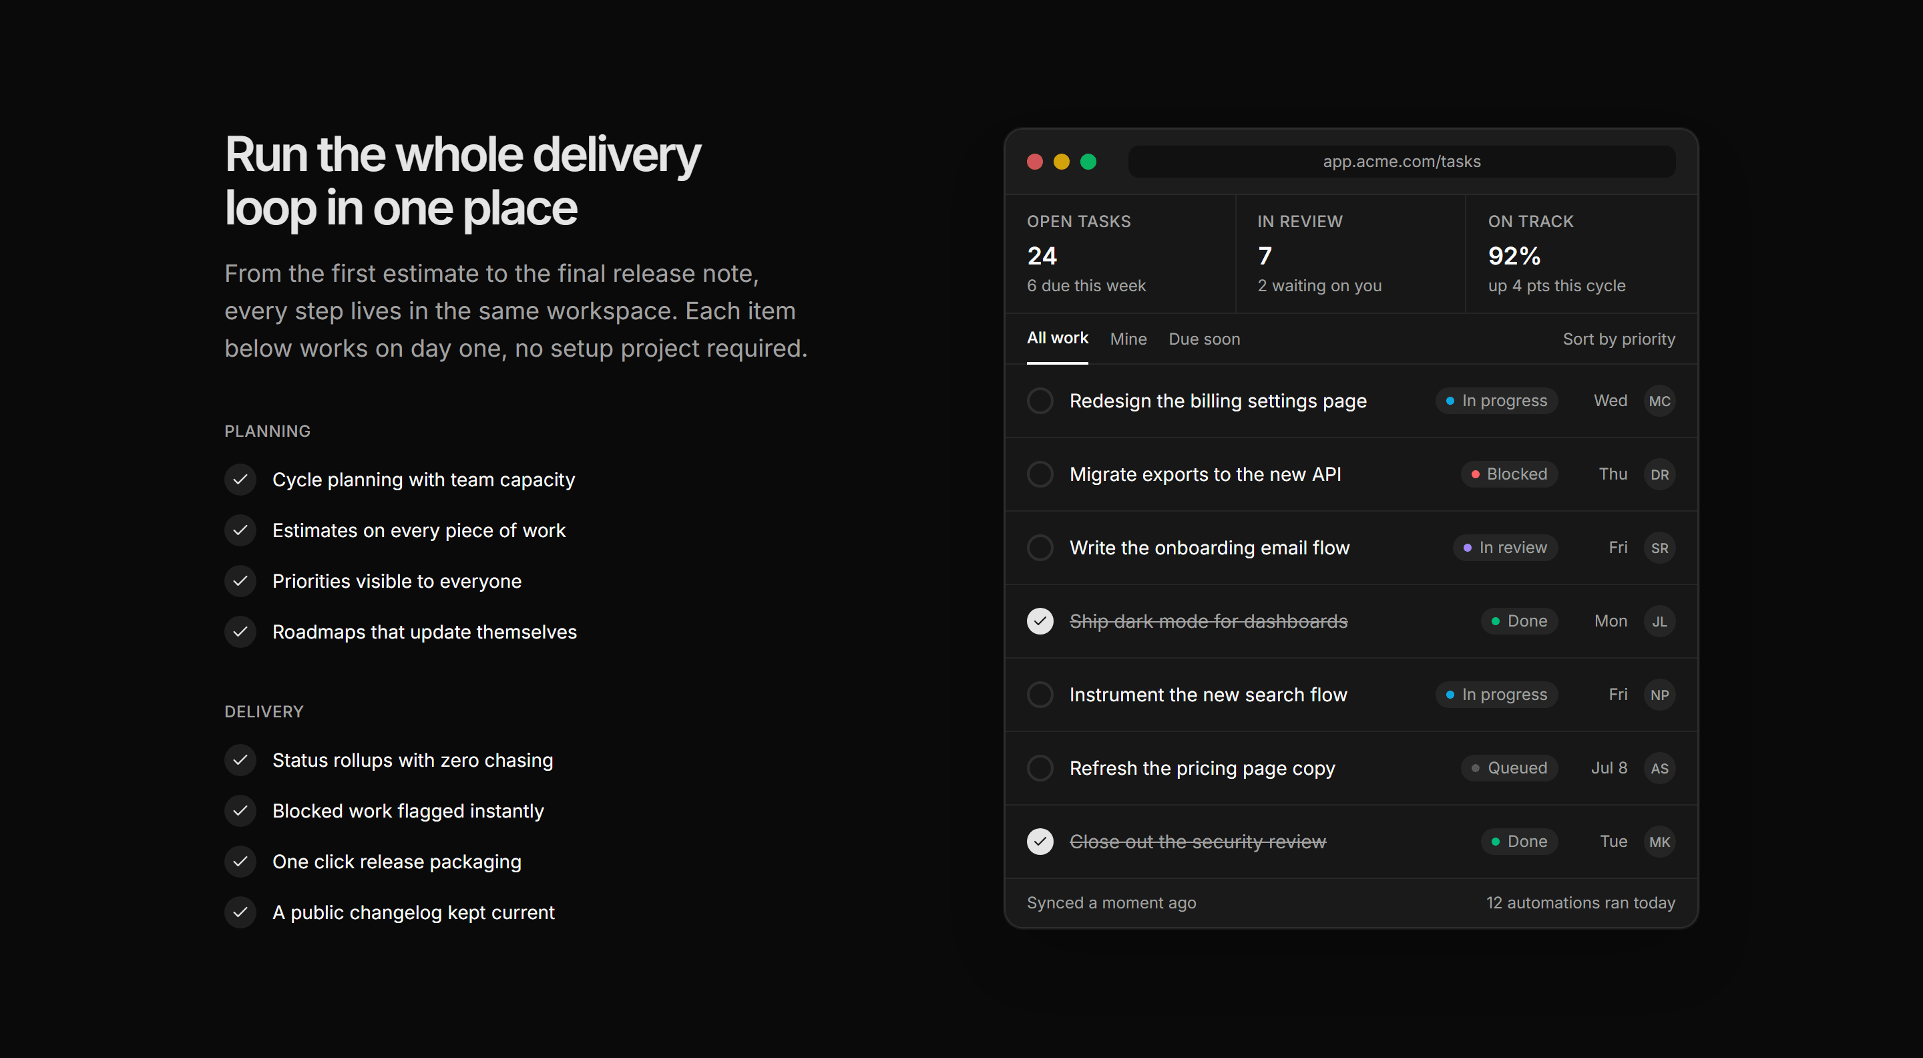This screenshot has width=1923, height=1058.
Task: Open status pill for Instrument the new search flow
Action: [x=1496, y=695]
